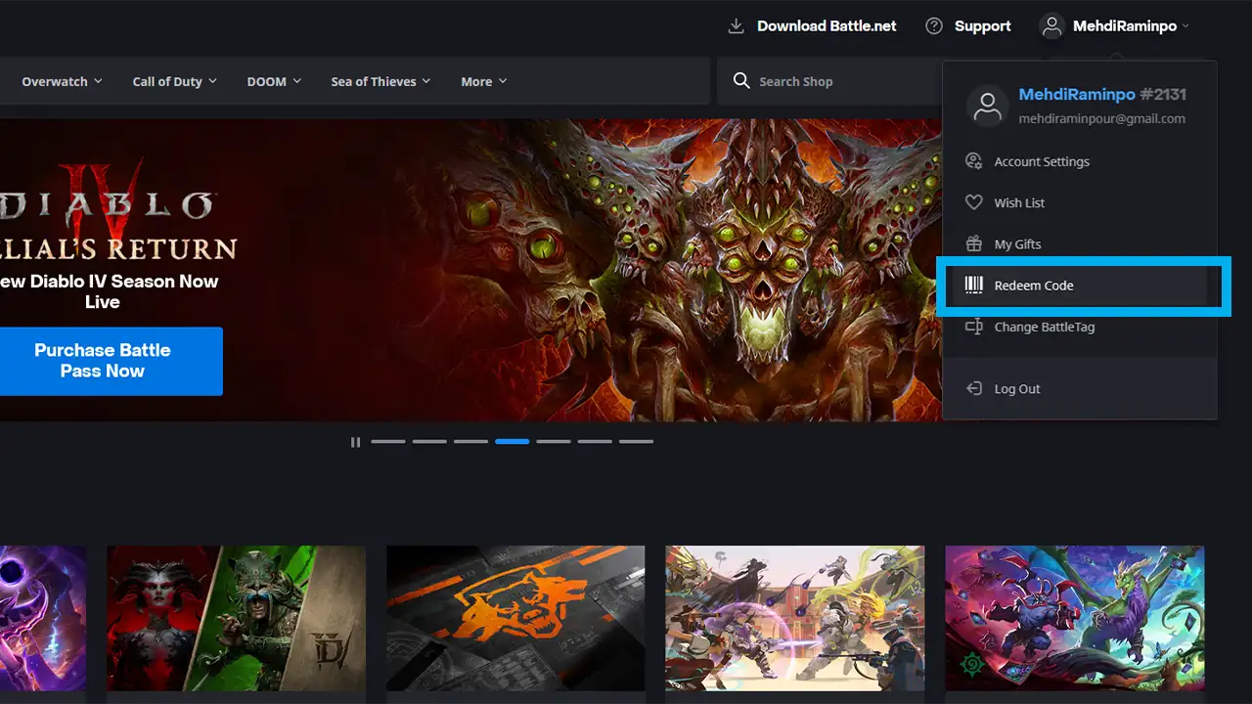
Task: Click the Account Settings gear icon
Action: (973, 161)
